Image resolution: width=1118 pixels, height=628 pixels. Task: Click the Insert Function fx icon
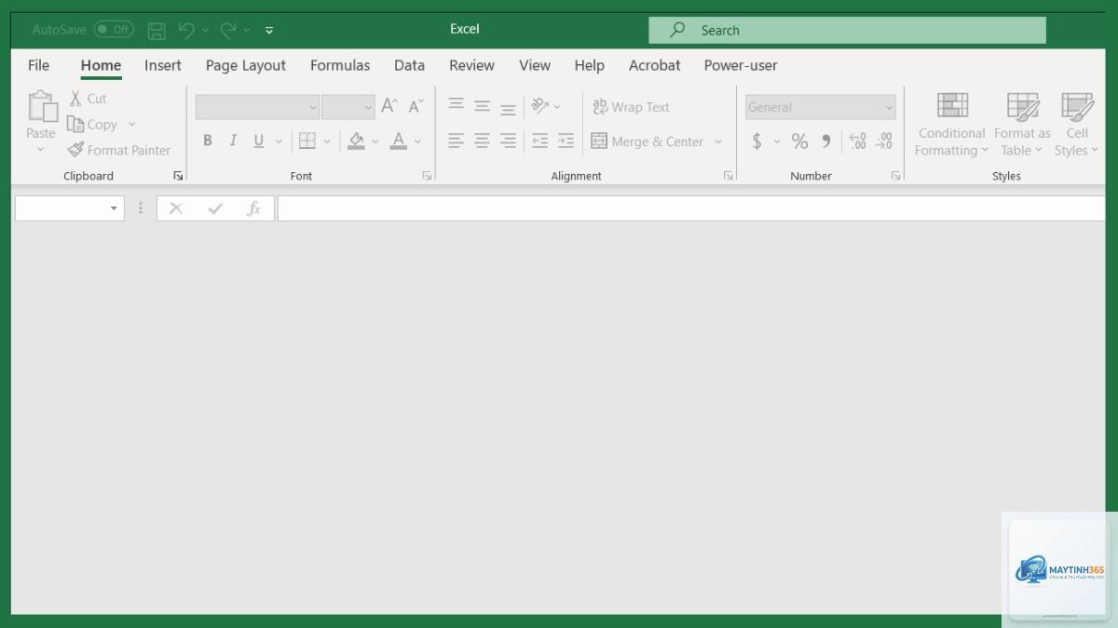coord(252,208)
